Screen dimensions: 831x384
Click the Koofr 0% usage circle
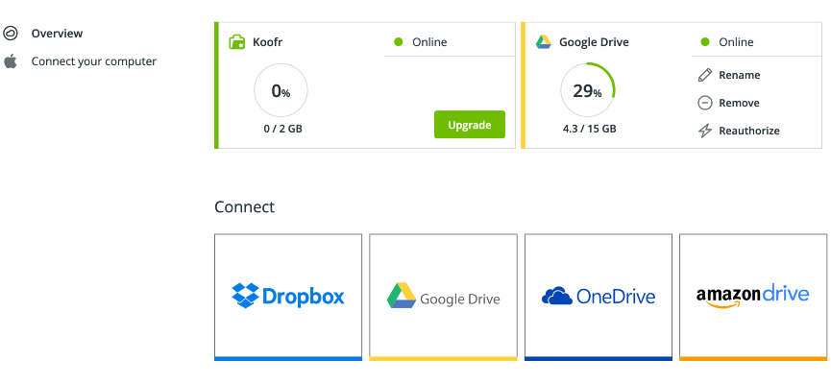tap(281, 91)
